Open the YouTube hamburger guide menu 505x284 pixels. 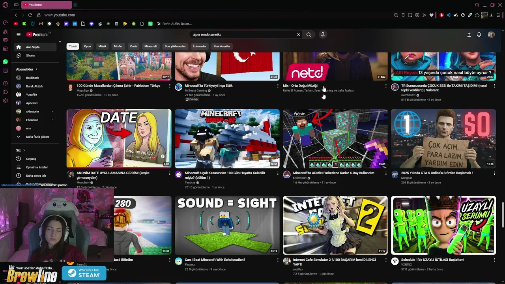pos(18,35)
